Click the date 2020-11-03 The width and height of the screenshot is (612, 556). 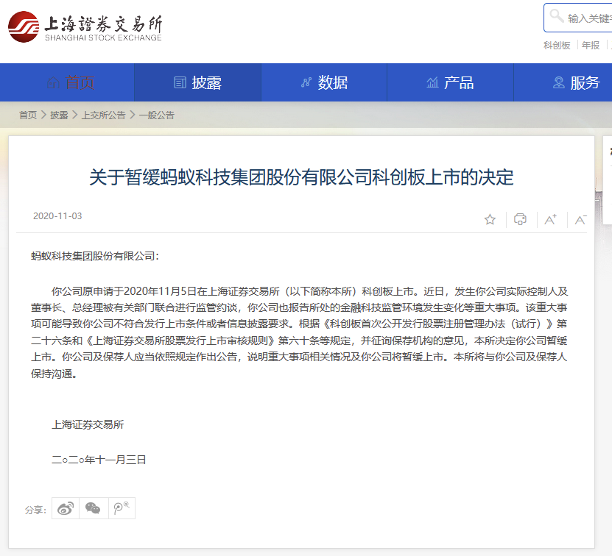pos(57,216)
